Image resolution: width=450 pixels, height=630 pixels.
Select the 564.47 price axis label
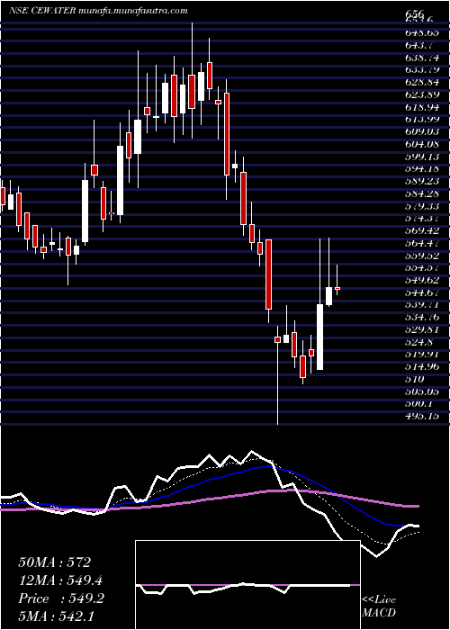coord(420,243)
